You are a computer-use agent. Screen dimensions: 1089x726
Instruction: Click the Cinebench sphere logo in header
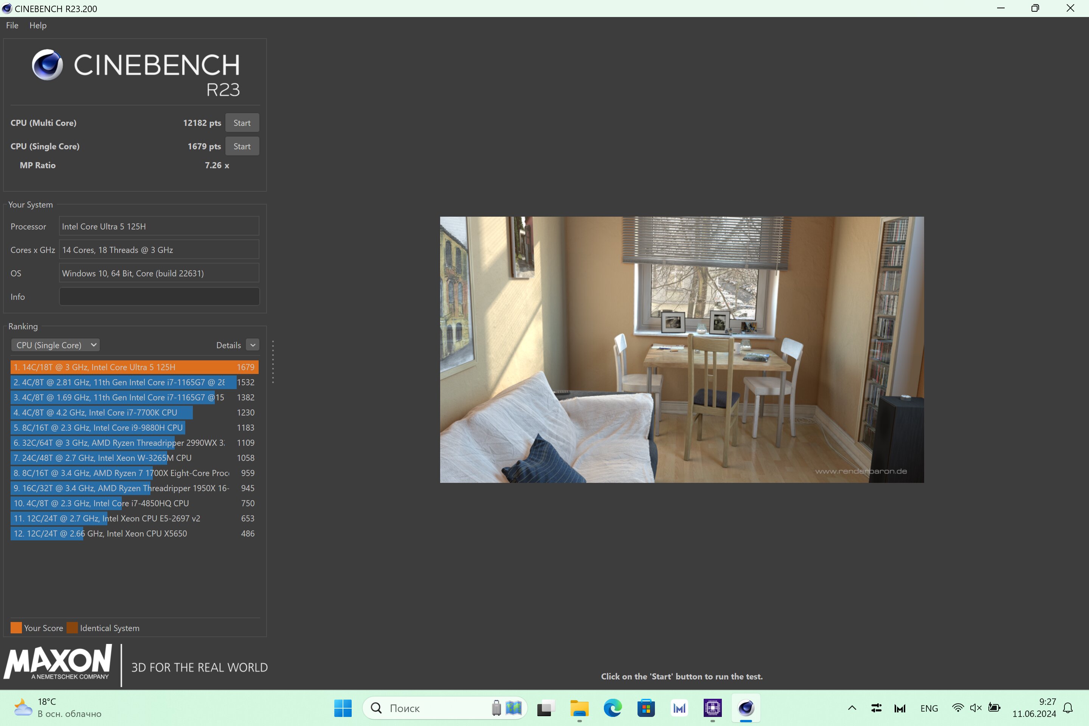(x=47, y=65)
